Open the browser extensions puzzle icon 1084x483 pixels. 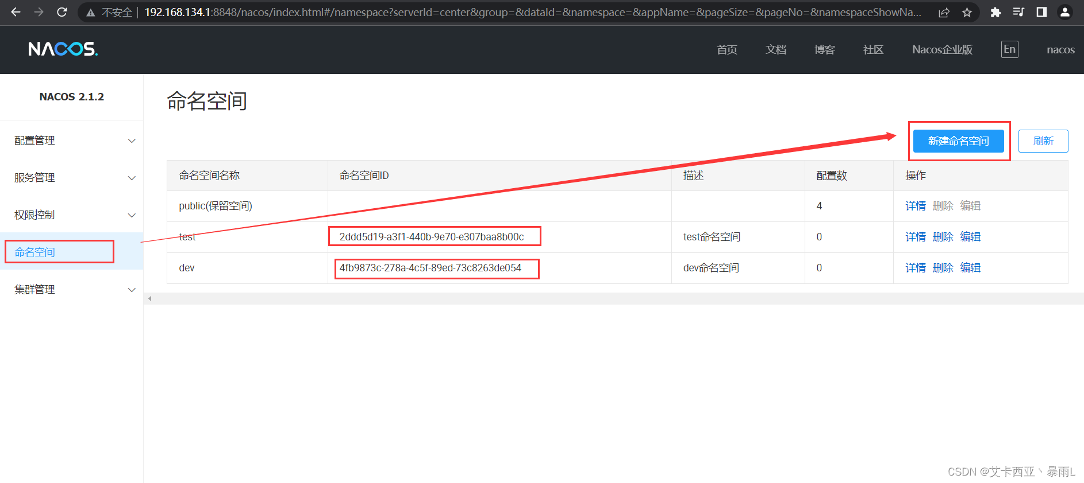click(995, 12)
